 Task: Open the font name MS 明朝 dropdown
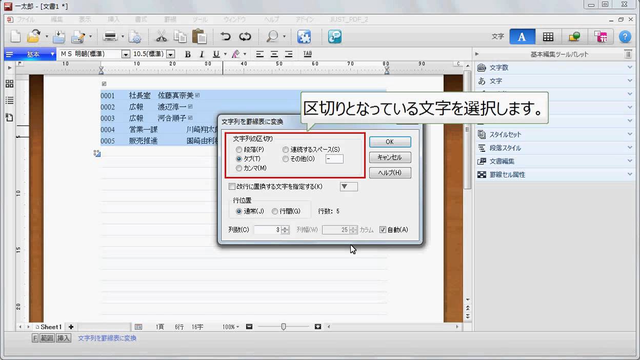click(126, 54)
